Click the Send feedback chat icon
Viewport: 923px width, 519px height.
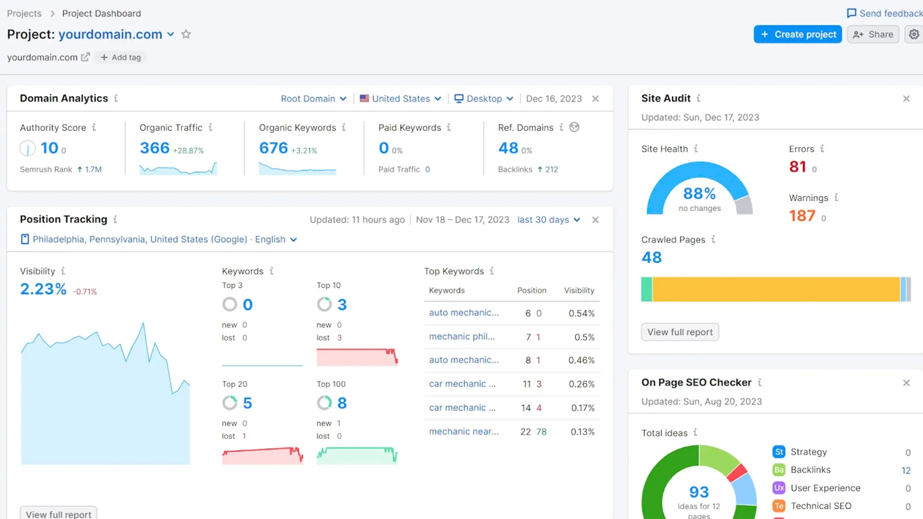coord(851,13)
